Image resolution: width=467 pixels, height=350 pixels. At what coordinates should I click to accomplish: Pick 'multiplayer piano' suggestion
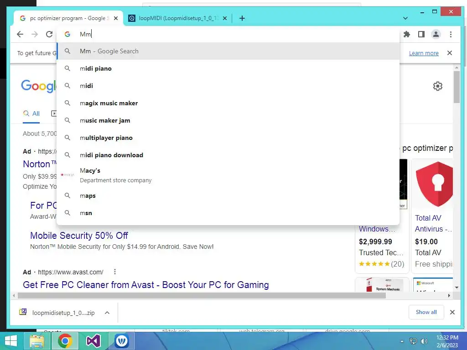tap(228, 138)
